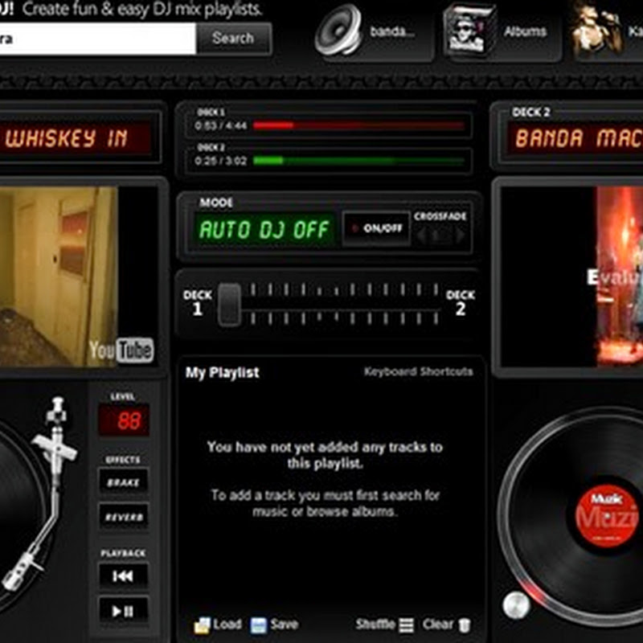Click the Deck 1 level display 88

tap(124, 420)
